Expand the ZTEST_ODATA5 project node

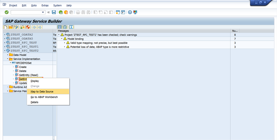pyautogui.click(x=5, y=39)
